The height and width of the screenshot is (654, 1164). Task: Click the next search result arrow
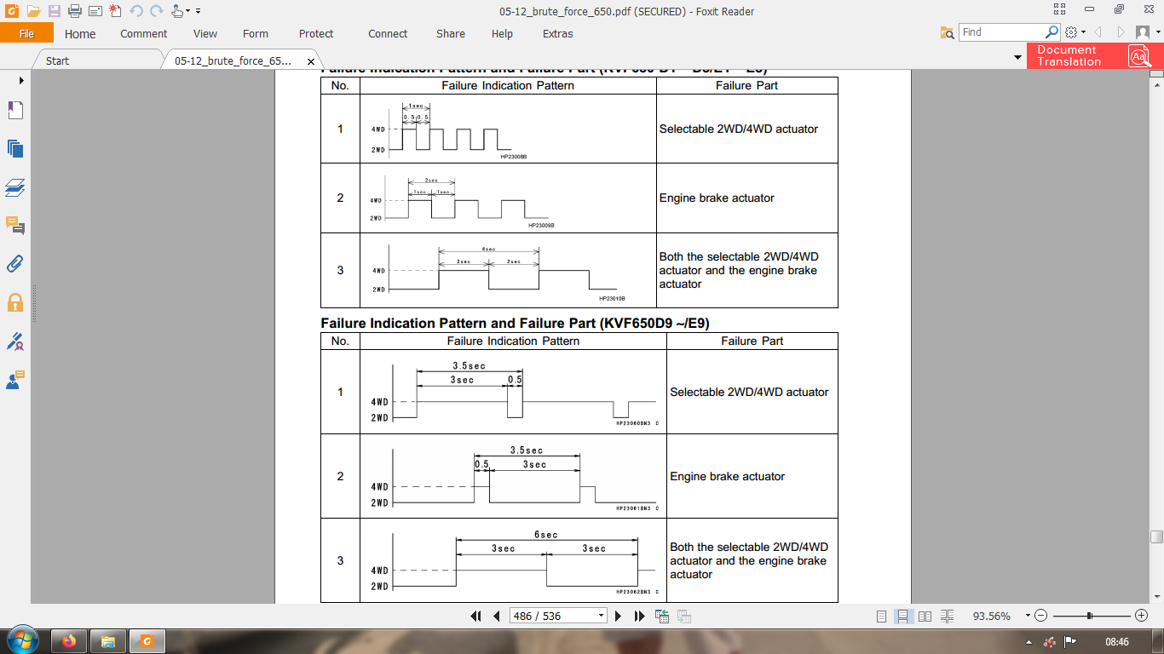tap(1120, 32)
